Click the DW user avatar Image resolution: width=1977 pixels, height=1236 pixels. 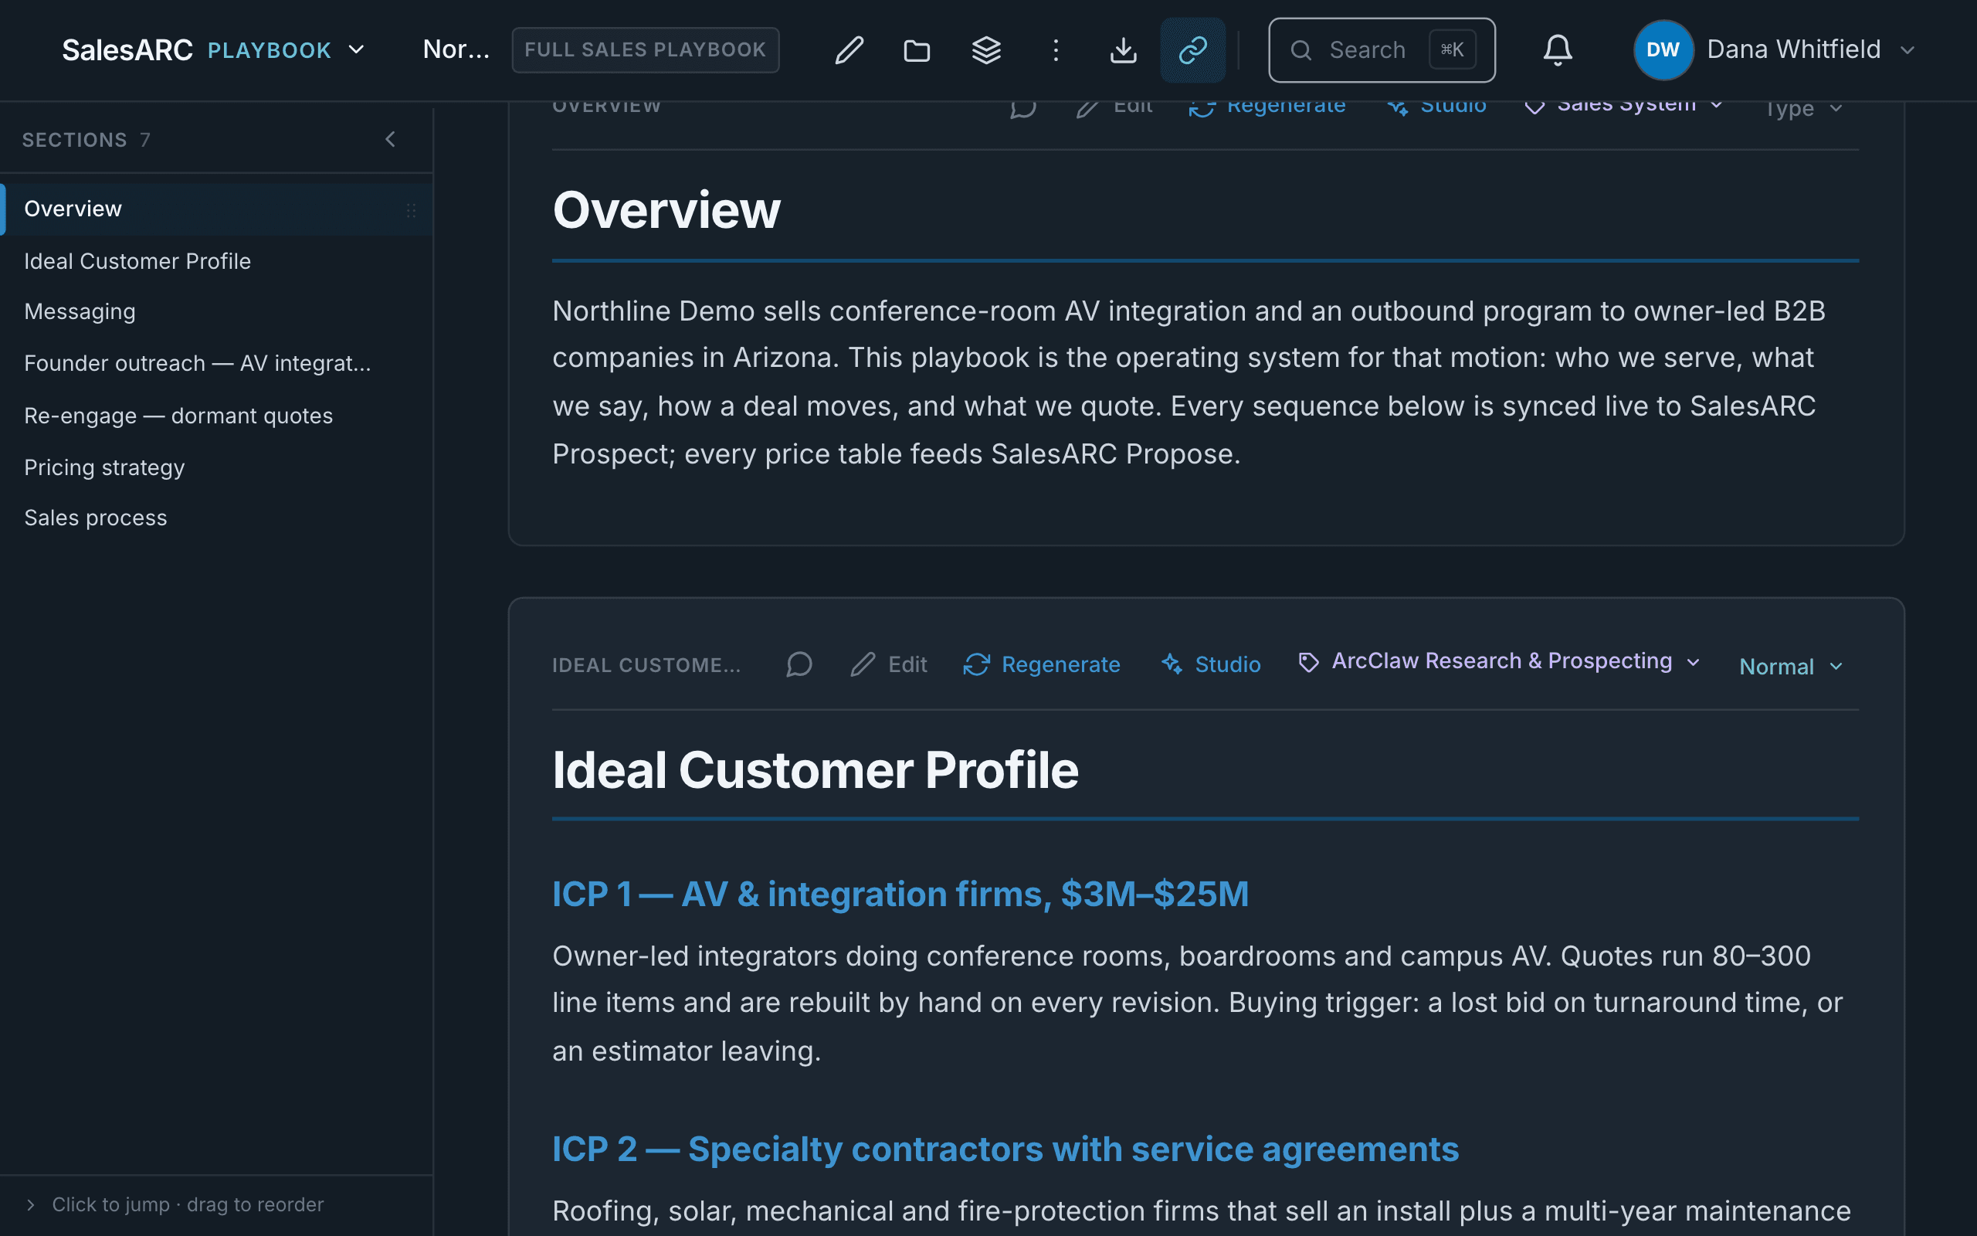tap(1663, 50)
